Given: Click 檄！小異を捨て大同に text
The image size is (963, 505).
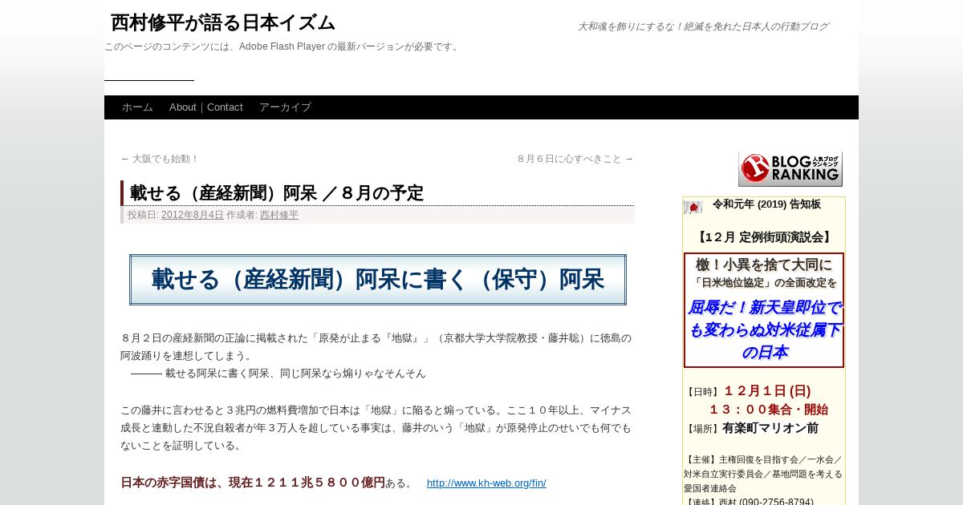Looking at the screenshot, I should pos(764,265).
